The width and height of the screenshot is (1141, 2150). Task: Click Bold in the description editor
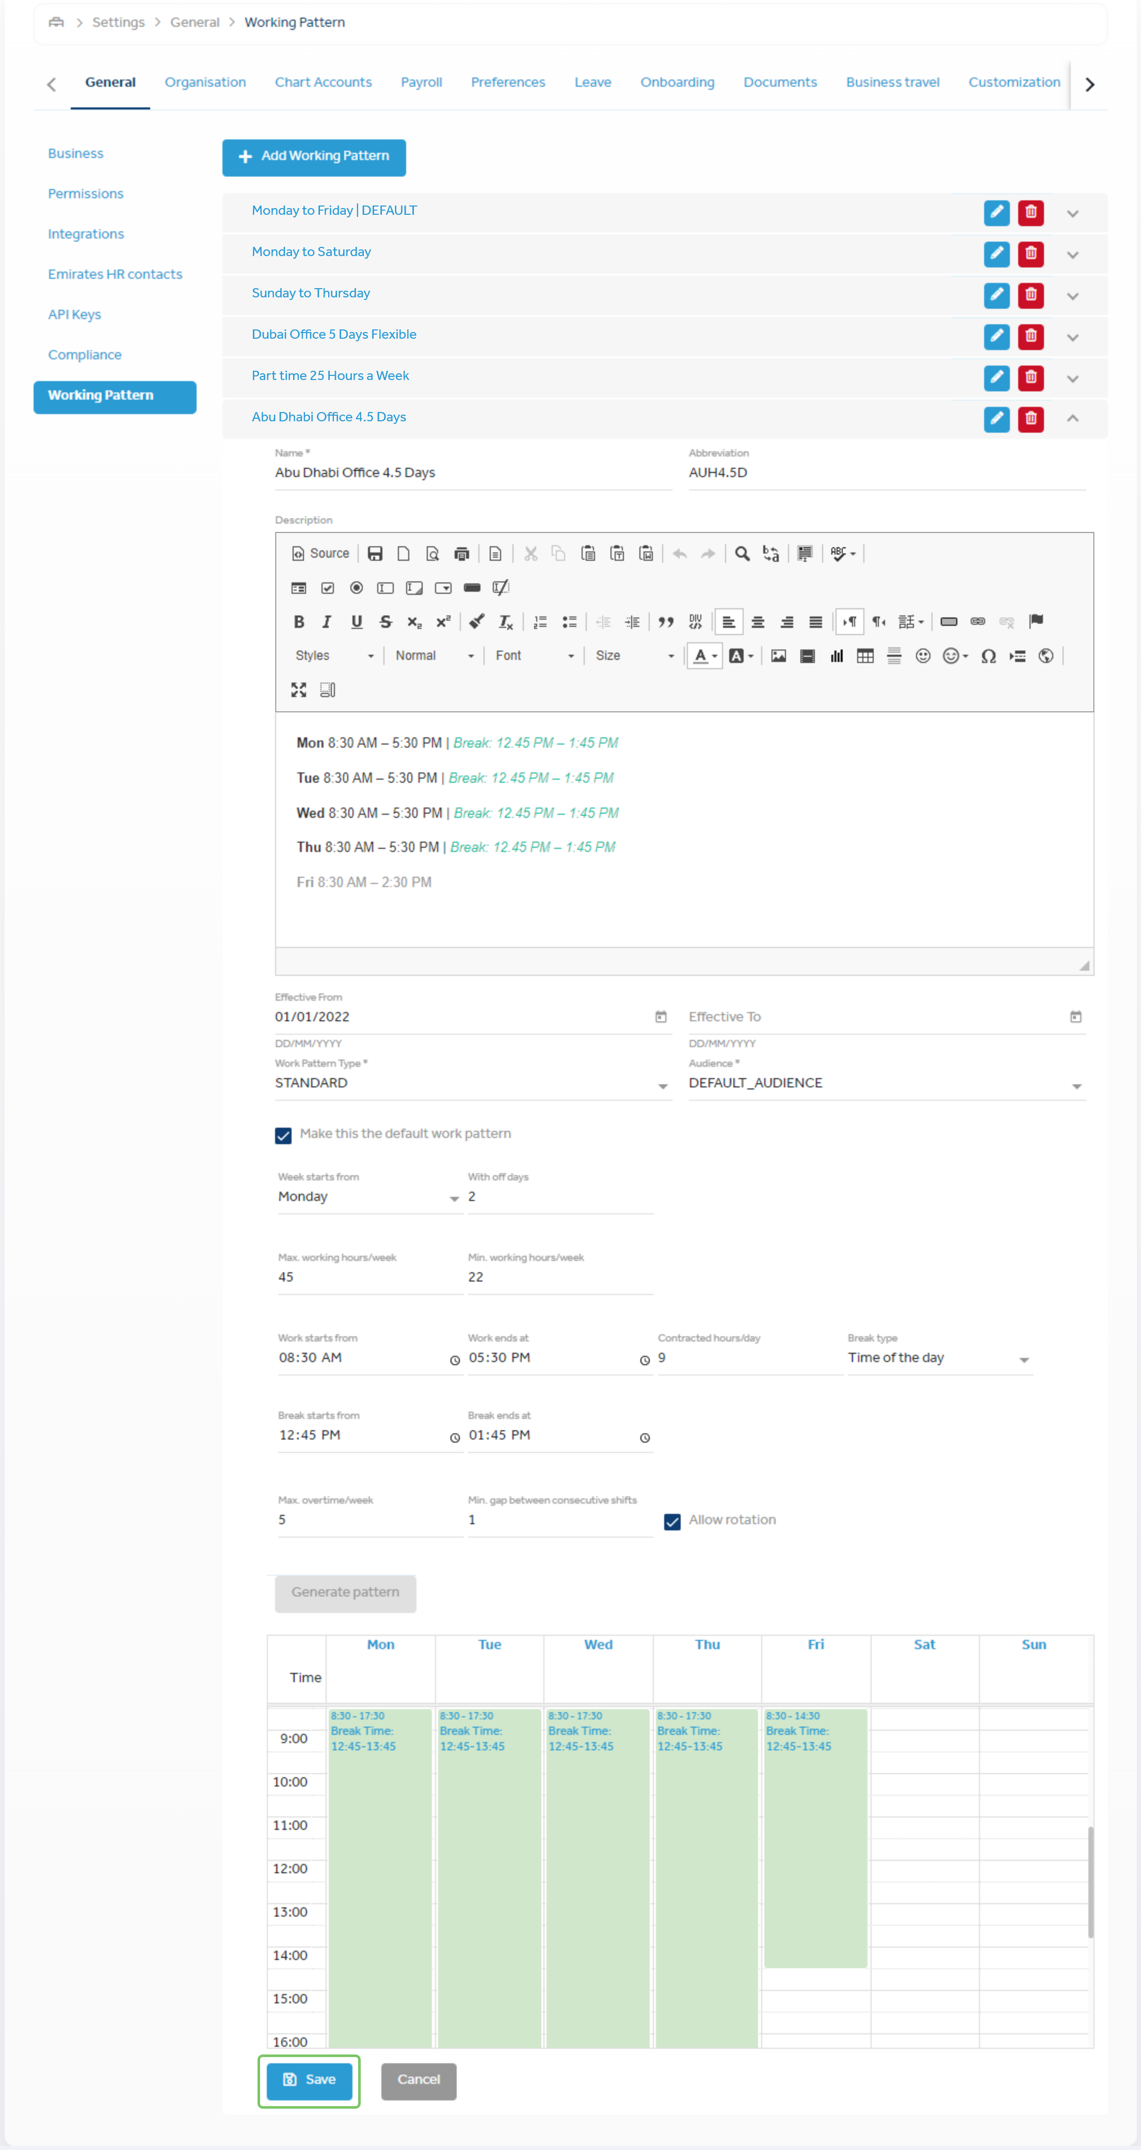(x=299, y=622)
